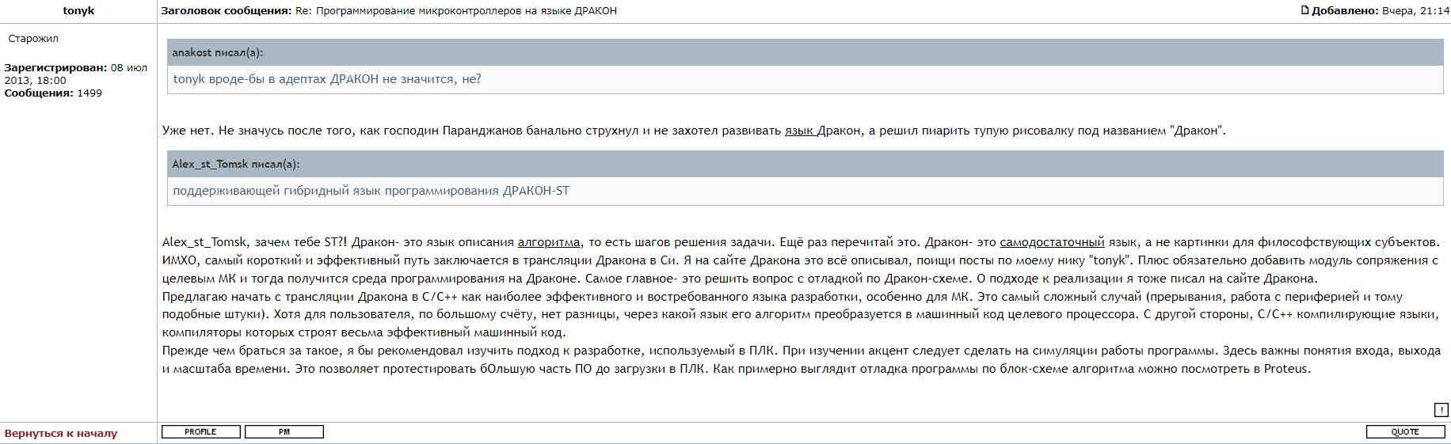
Task: Click the author name tonyk
Action: coord(78,11)
